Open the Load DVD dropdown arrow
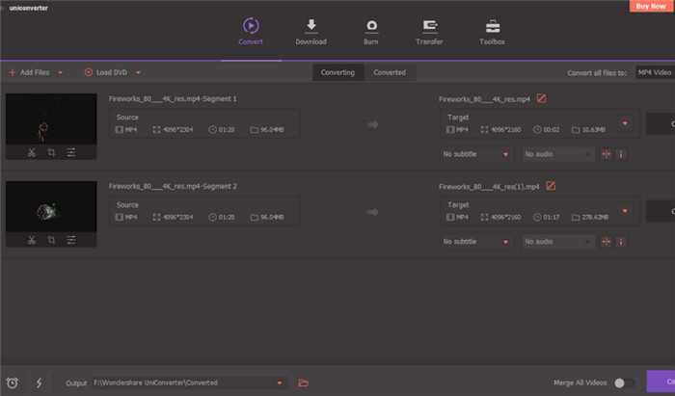This screenshot has height=396, width=675. (138, 72)
